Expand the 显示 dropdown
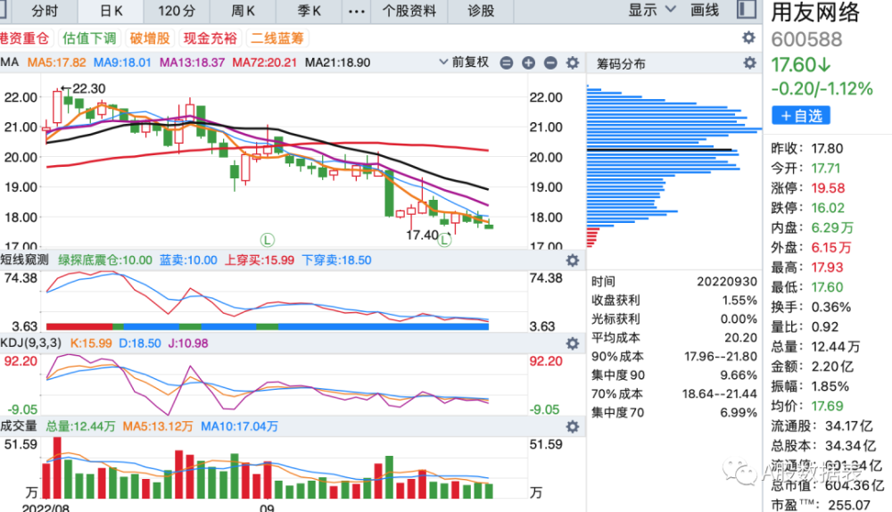This screenshot has height=512, width=892. (651, 10)
